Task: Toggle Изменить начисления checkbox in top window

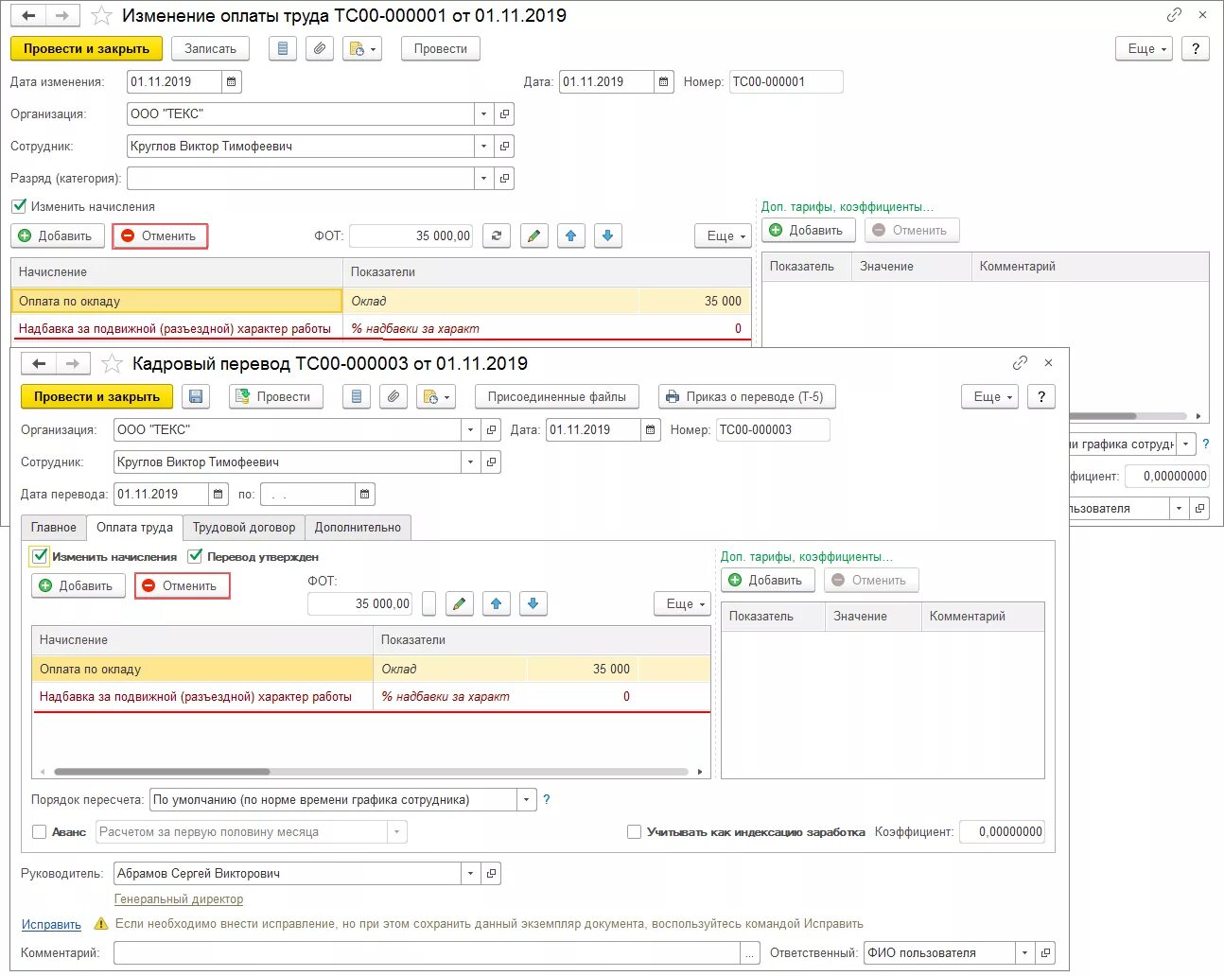Action: (x=19, y=206)
